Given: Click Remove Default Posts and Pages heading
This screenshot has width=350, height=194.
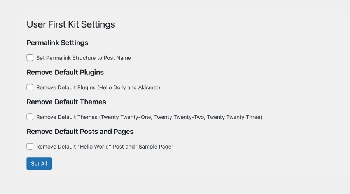Looking at the screenshot, I should (x=80, y=132).
